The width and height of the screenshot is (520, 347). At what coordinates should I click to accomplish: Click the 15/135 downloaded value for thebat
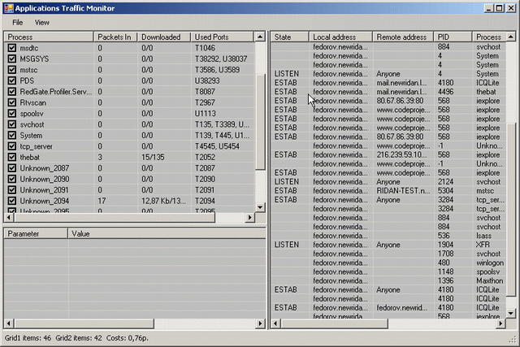(x=153, y=157)
